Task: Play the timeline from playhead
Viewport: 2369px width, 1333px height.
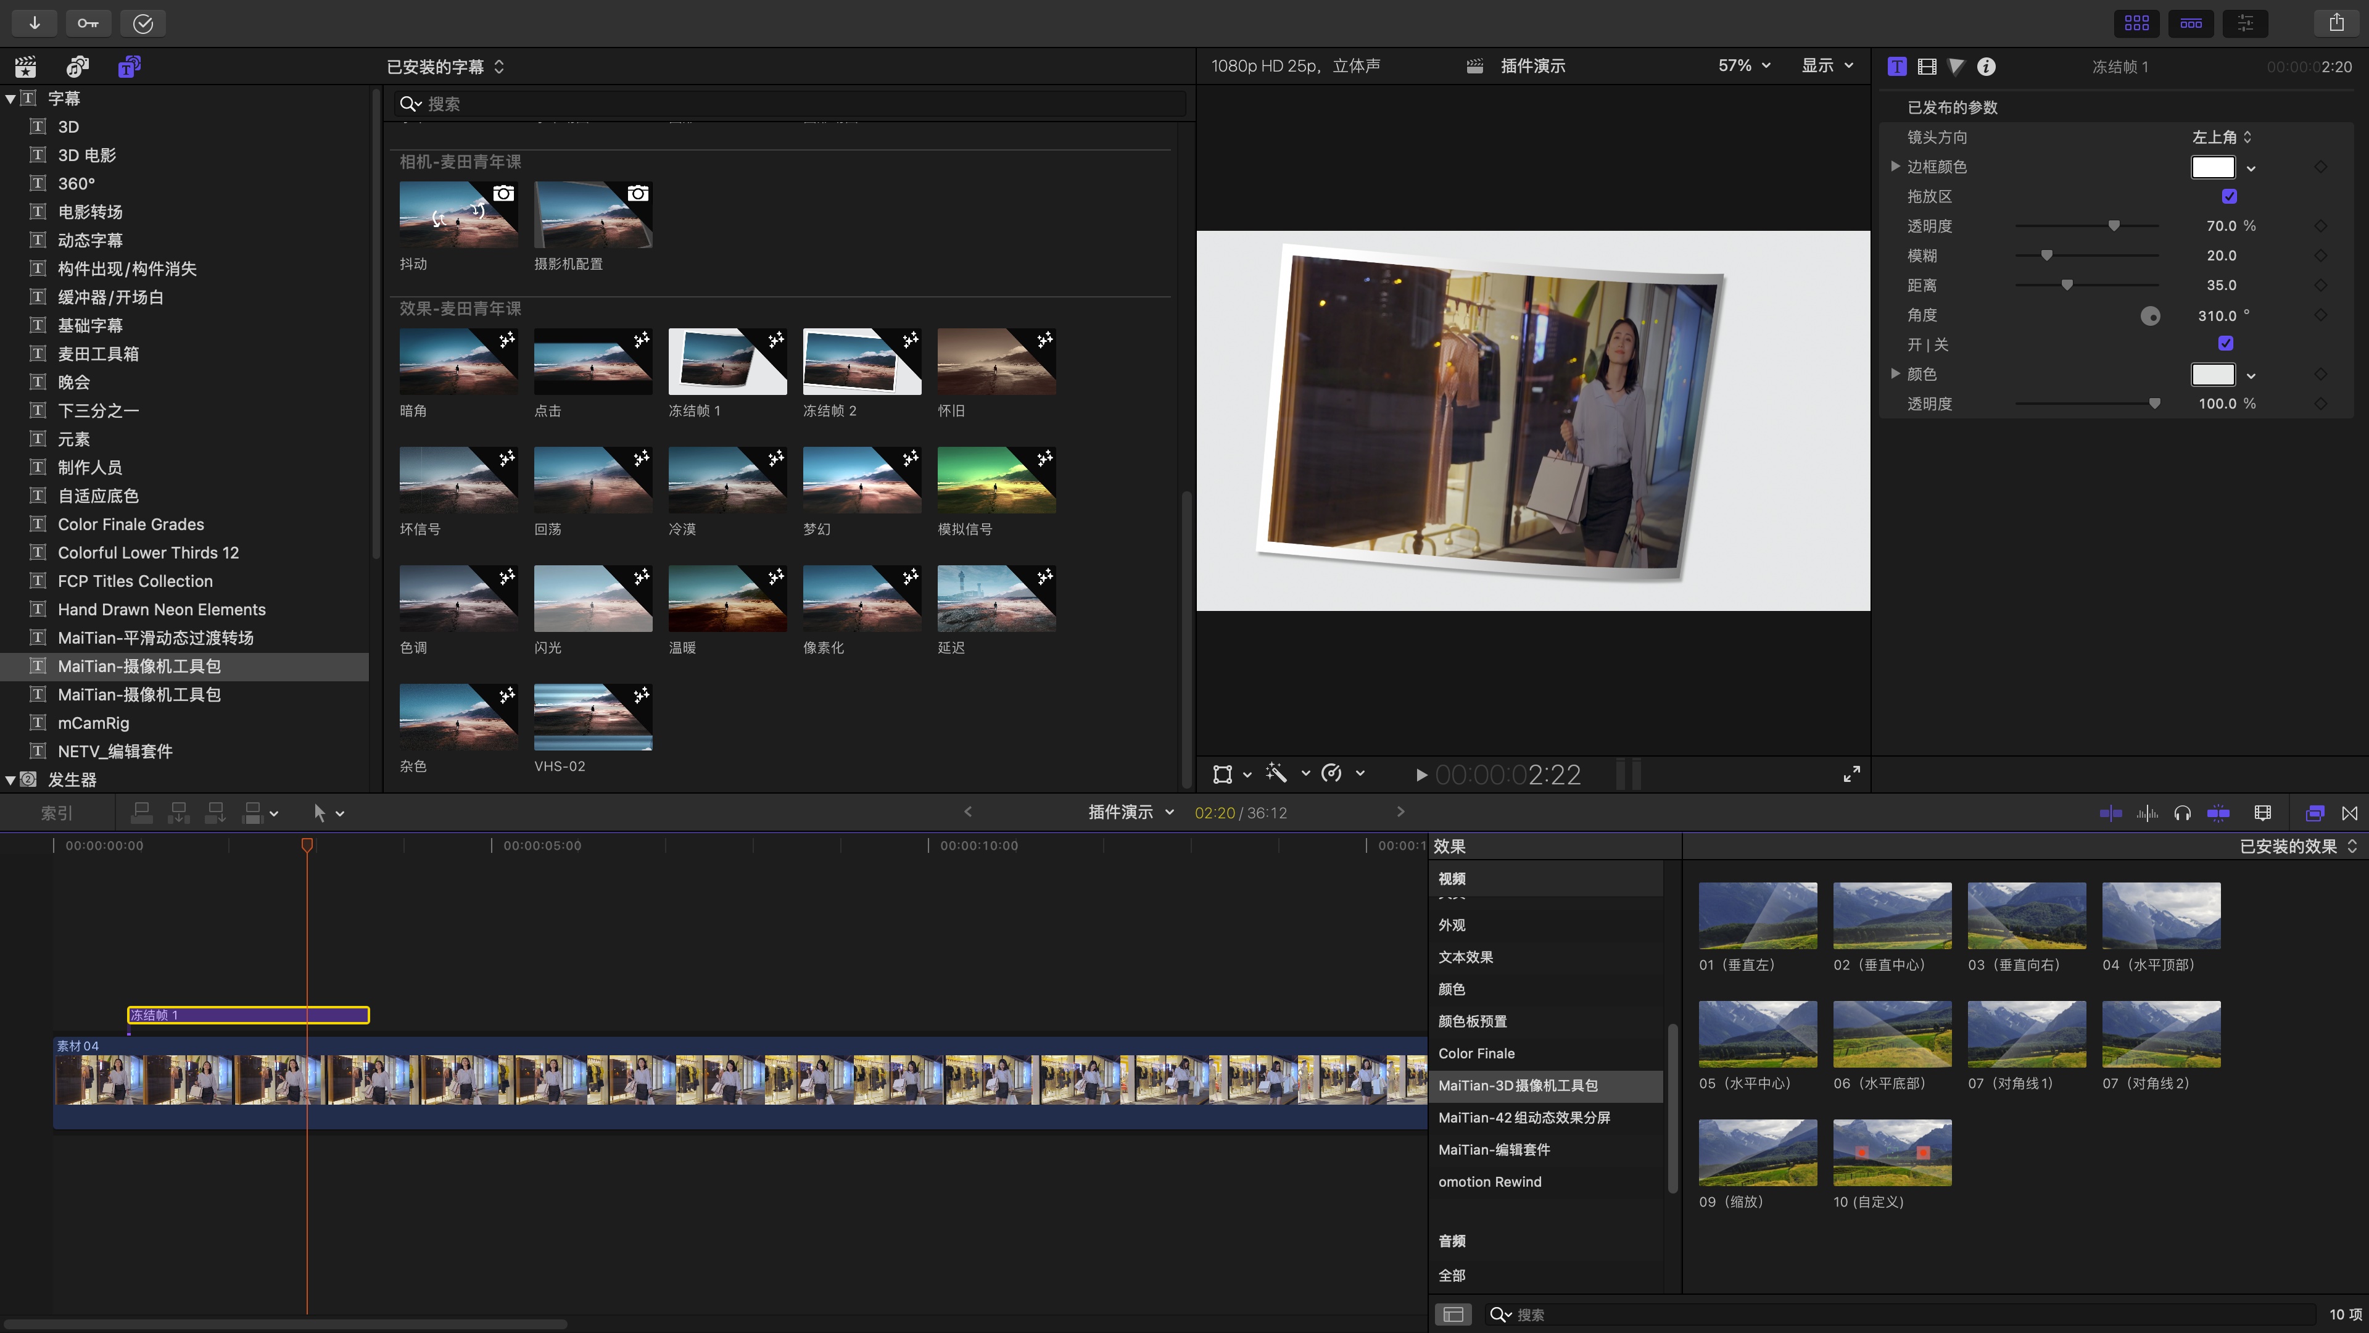Action: pyautogui.click(x=1421, y=776)
